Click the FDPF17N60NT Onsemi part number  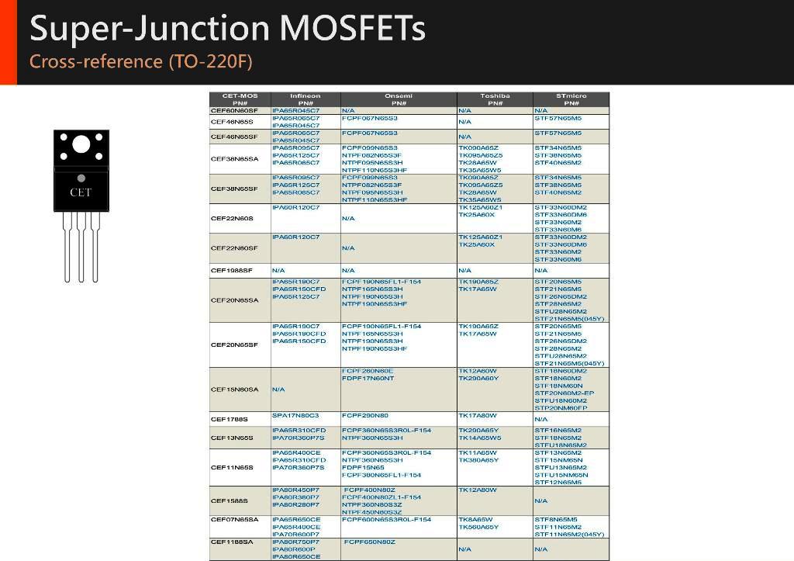(x=368, y=379)
